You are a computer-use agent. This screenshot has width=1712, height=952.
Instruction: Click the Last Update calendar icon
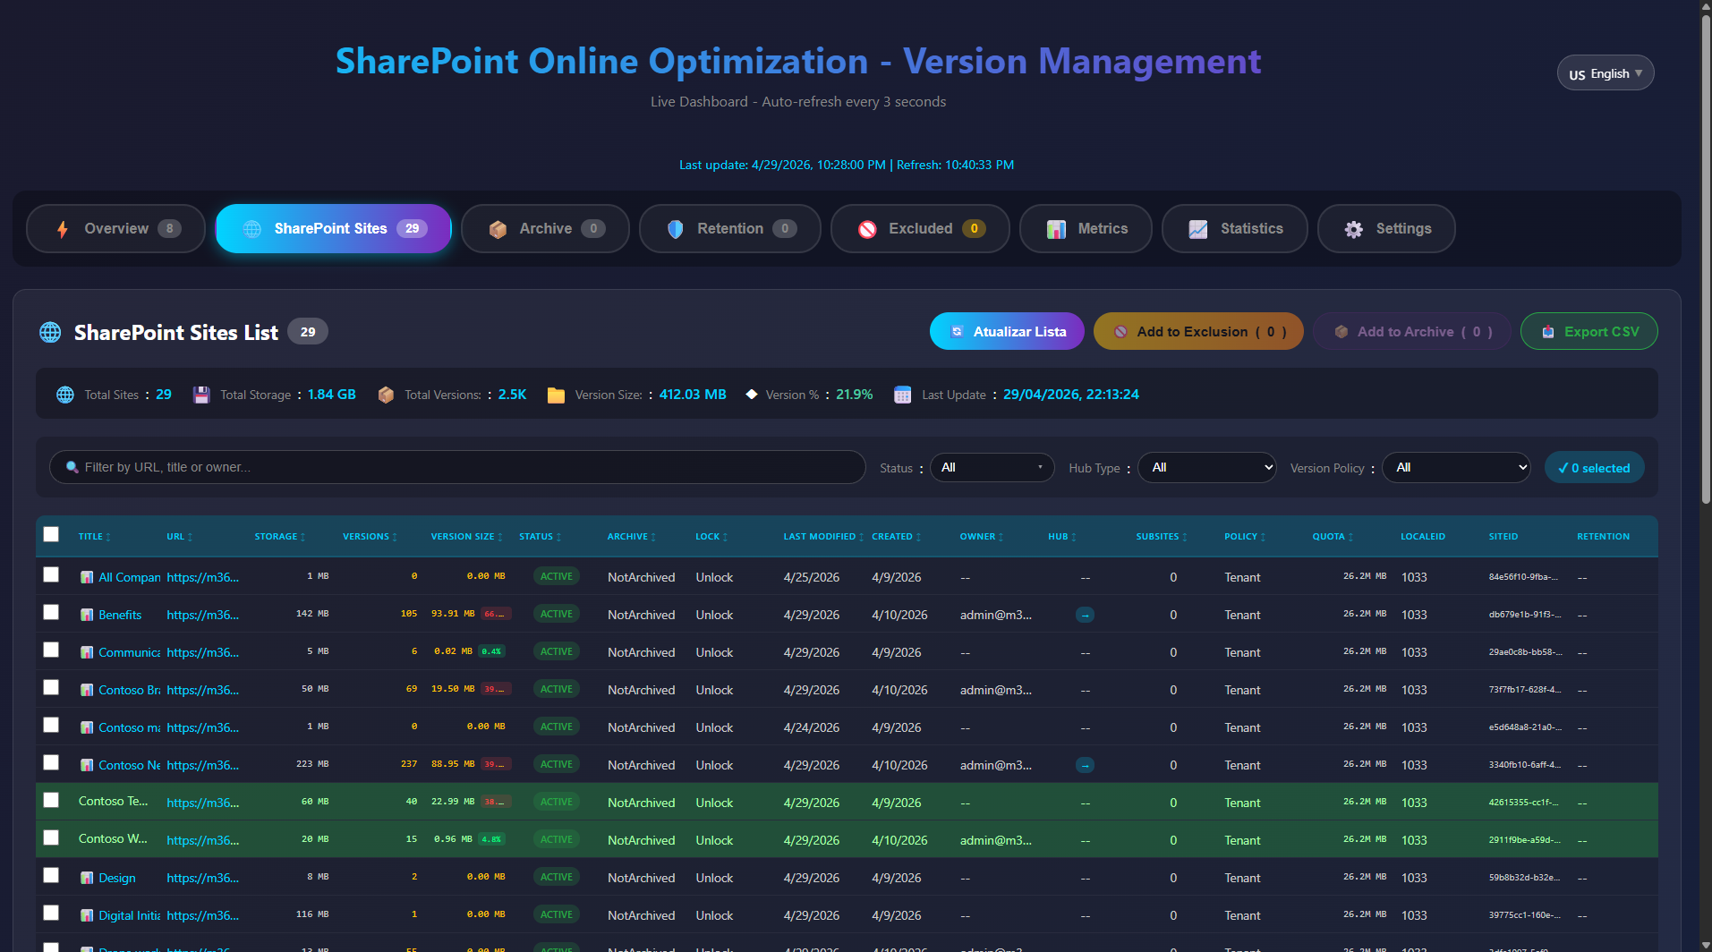(x=902, y=395)
